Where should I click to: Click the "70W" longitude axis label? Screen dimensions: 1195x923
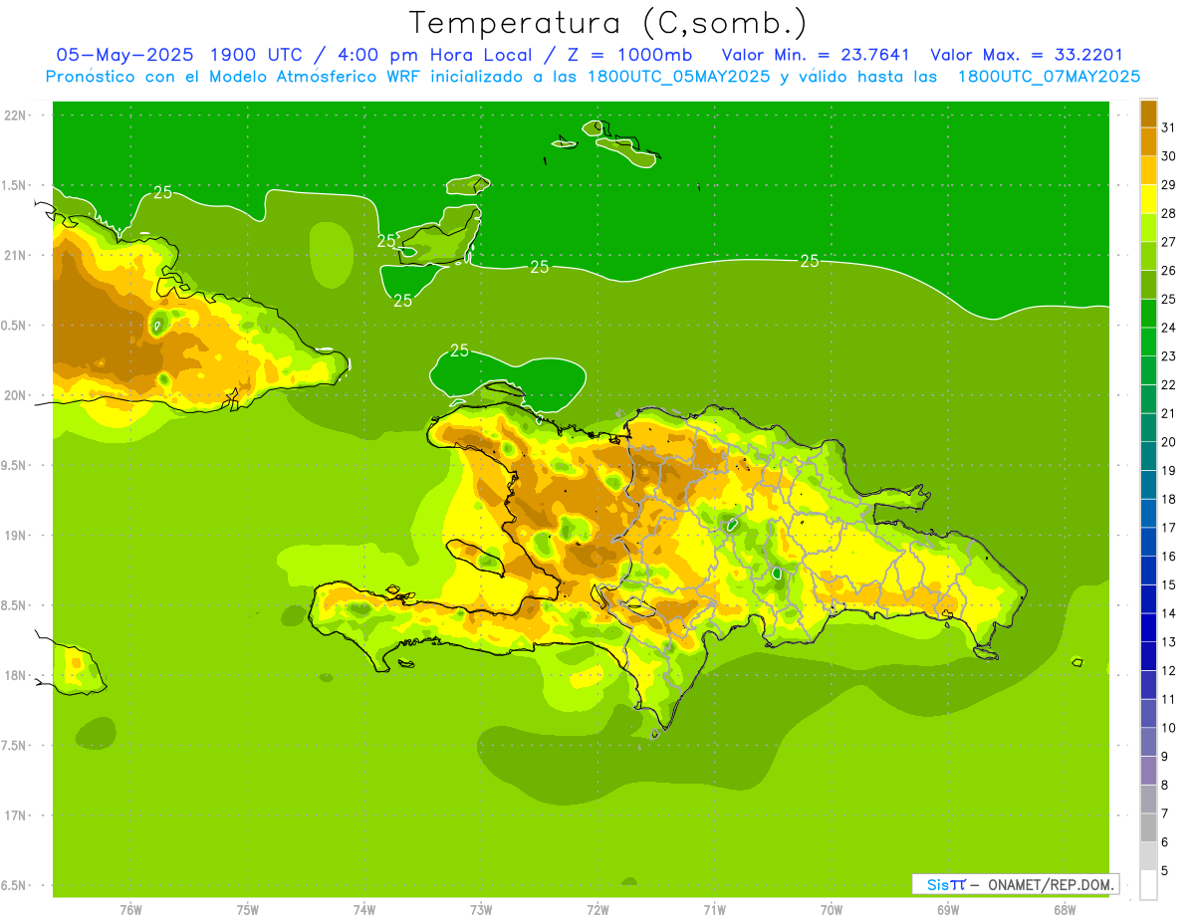[832, 910]
